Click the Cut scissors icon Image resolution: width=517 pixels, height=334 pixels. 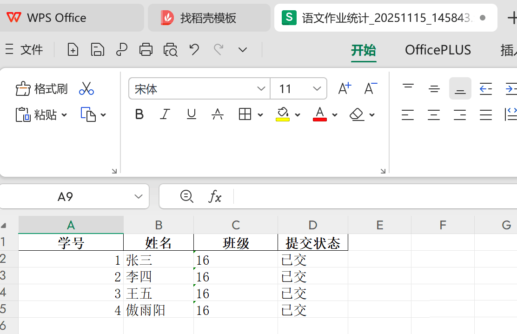(86, 88)
